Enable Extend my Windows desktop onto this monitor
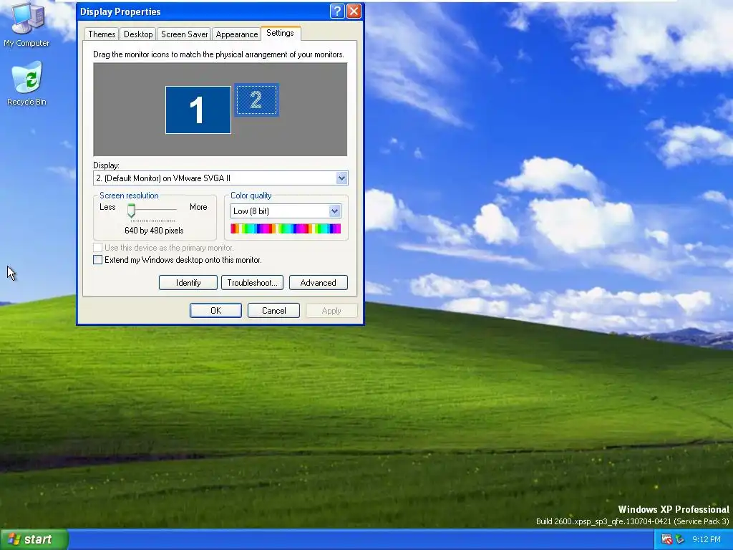This screenshot has height=550, width=733. pyautogui.click(x=97, y=259)
